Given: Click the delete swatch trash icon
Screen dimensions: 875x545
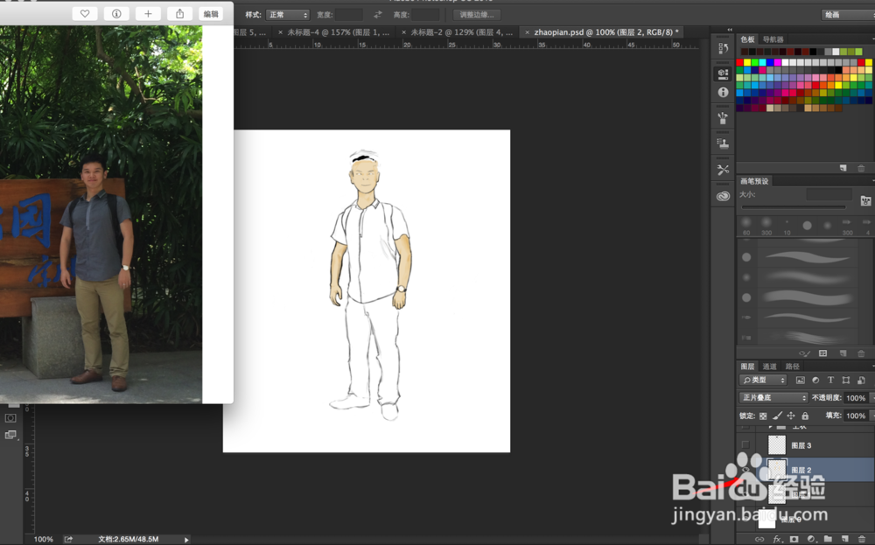Looking at the screenshot, I should click(x=861, y=168).
